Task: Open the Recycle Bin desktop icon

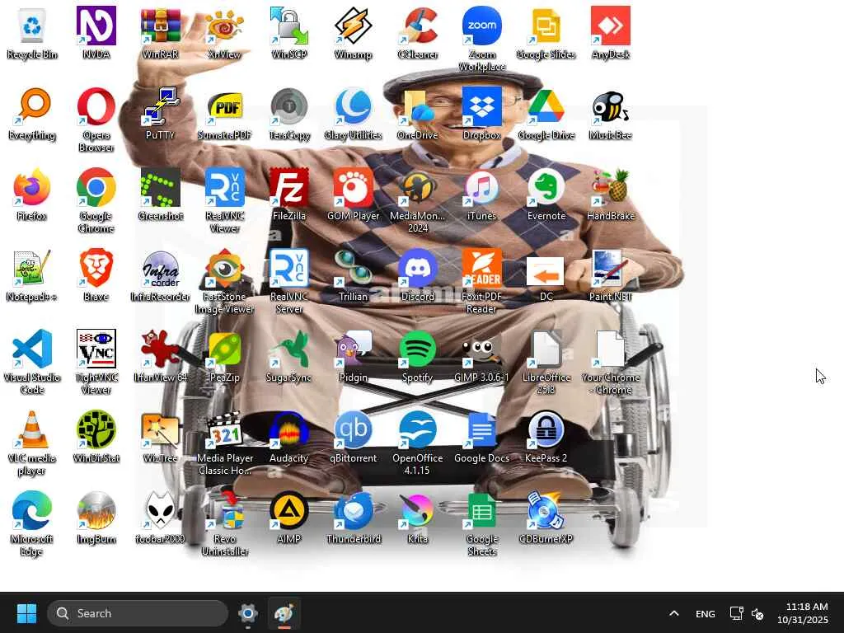Action: [x=32, y=33]
